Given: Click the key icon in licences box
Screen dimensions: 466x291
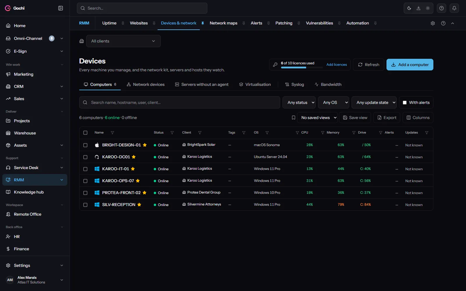Looking at the screenshot, I should click(275, 65).
